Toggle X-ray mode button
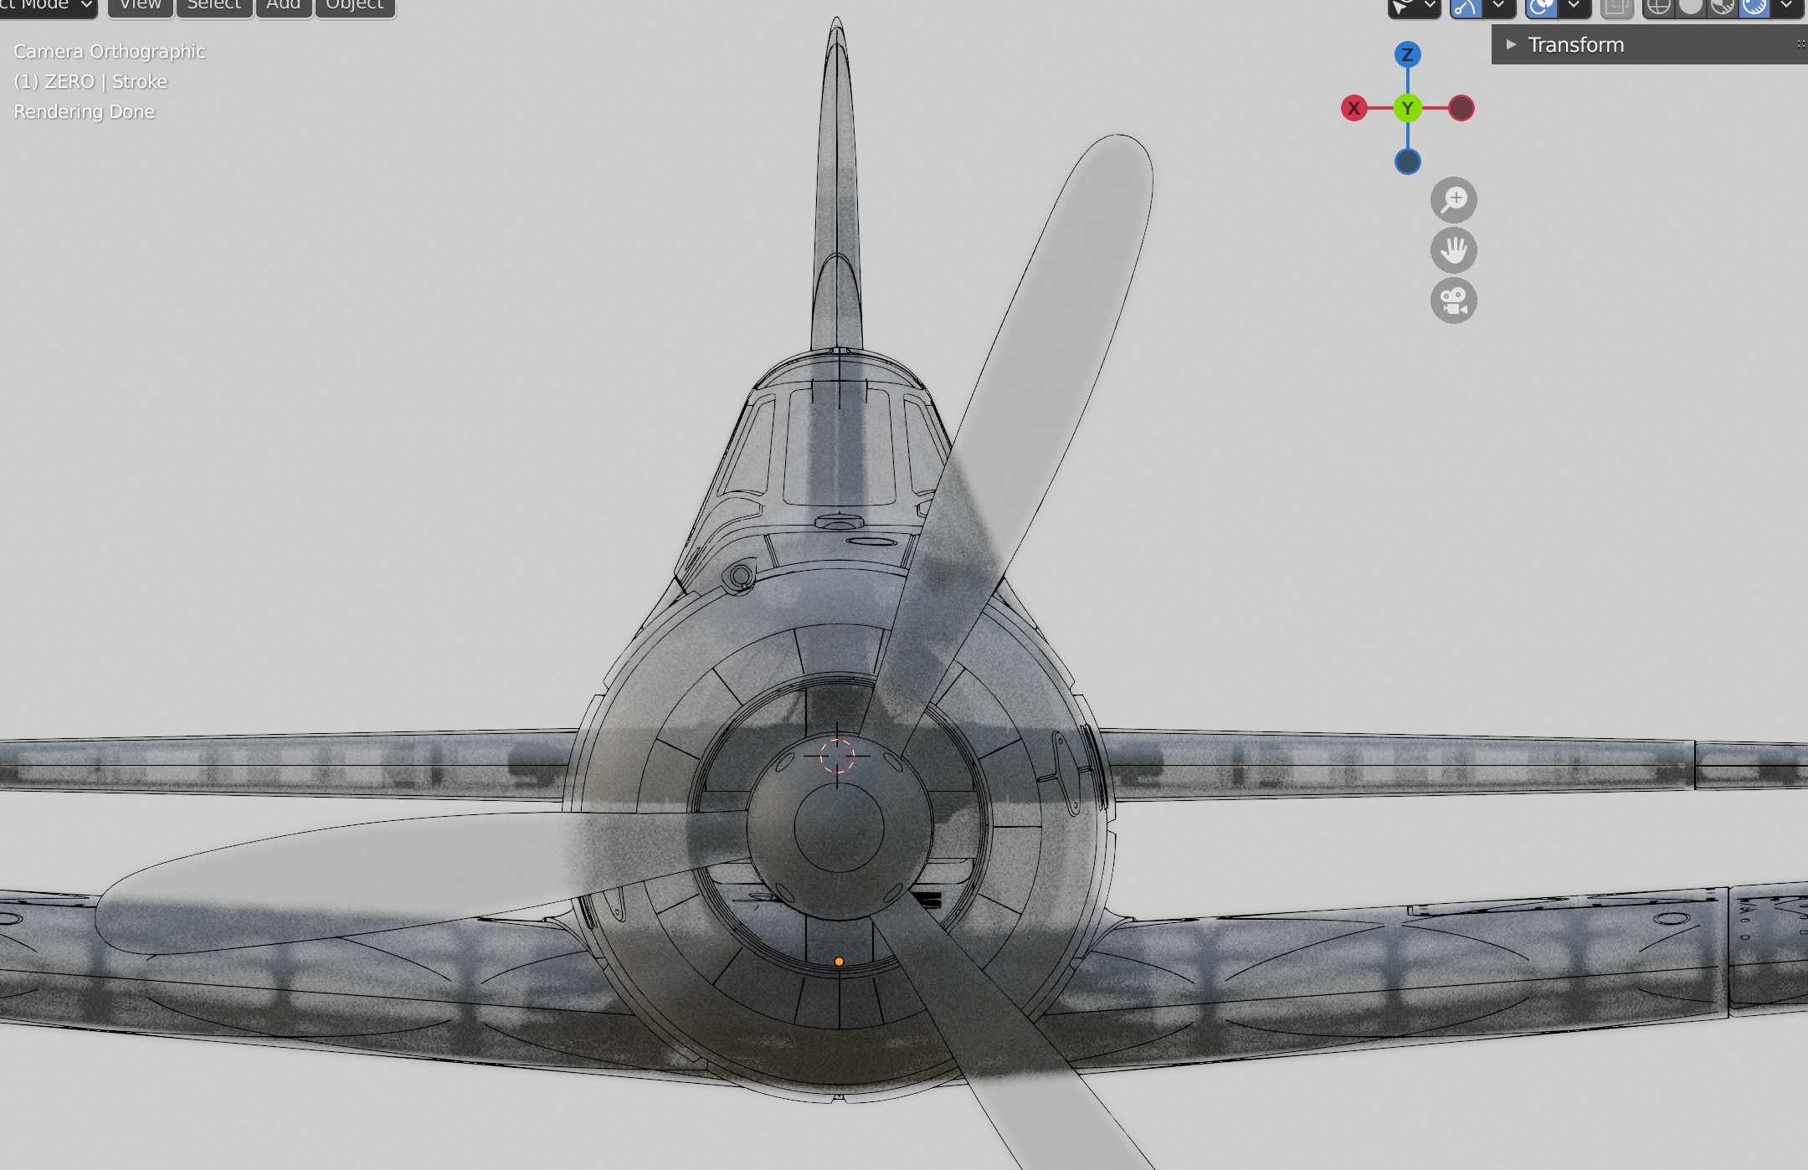 1617,7
